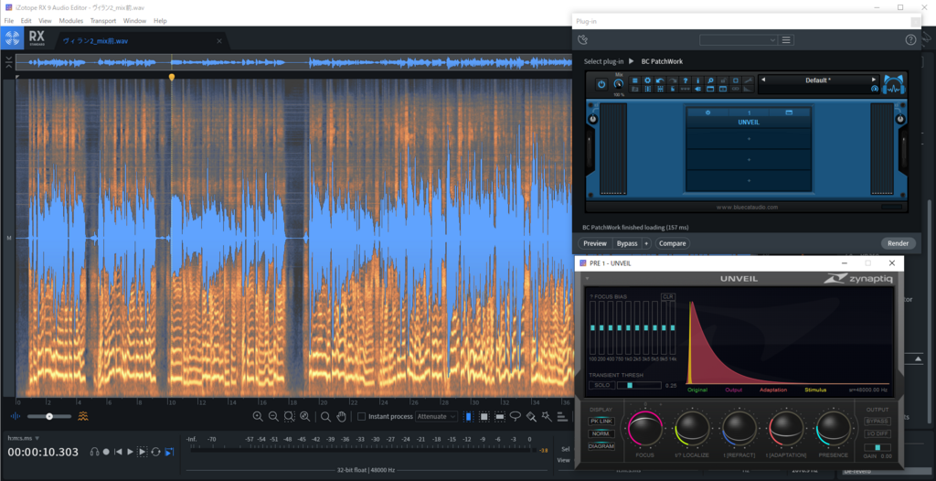Open the Attenuate mode dropdown
936x481 pixels.
coord(437,416)
